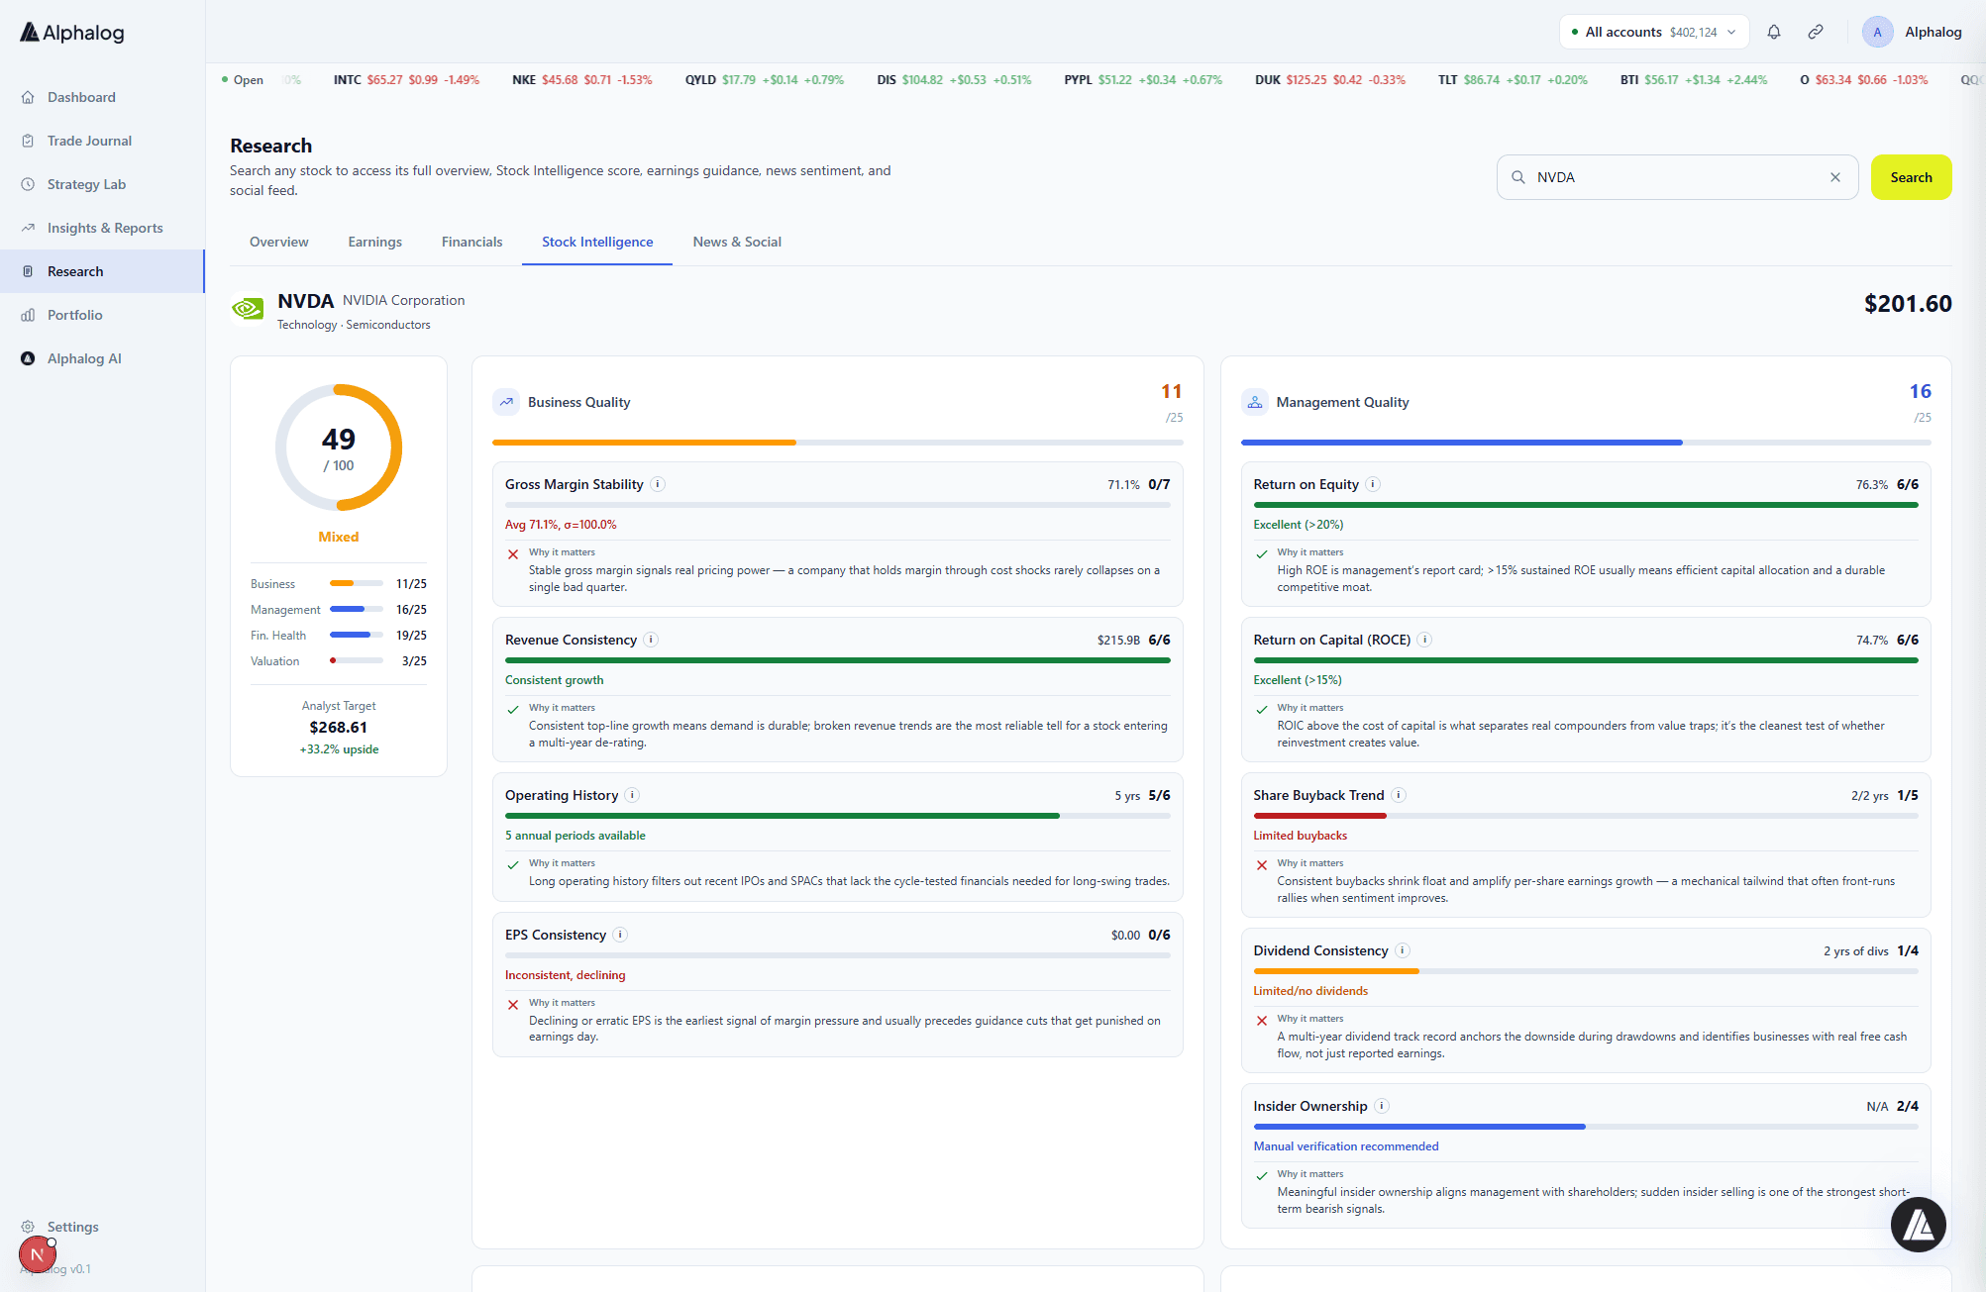Show info for Dividend Consistency
The width and height of the screenshot is (1986, 1292).
1403,950
